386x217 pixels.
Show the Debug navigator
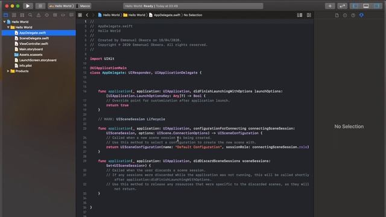coord(55,15)
